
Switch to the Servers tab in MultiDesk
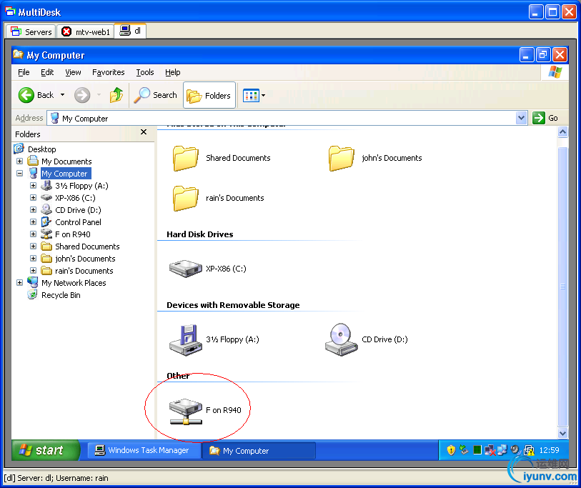click(31, 32)
